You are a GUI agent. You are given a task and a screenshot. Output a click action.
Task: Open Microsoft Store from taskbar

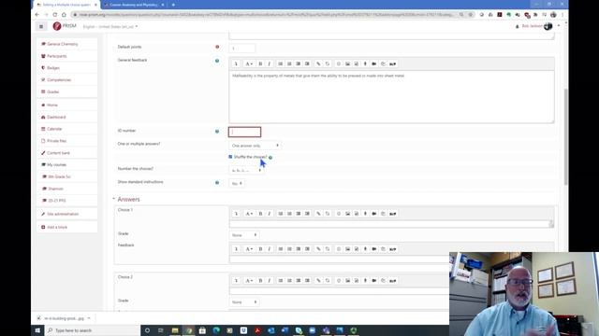202,330
